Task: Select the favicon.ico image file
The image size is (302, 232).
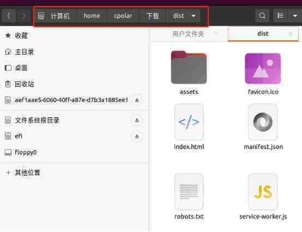Action: coord(263,69)
